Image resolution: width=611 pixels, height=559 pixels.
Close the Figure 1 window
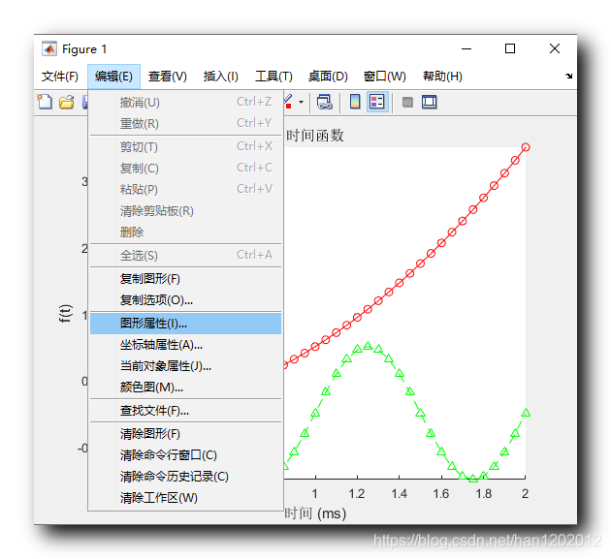pyautogui.click(x=555, y=48)
